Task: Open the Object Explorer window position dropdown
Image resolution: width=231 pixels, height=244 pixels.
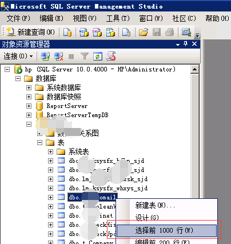Action: (x=178, y=45)
